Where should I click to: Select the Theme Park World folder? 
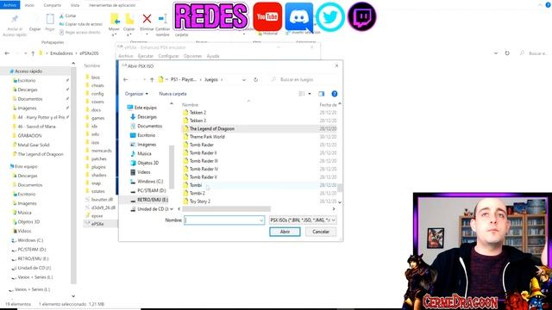[207, 137]
